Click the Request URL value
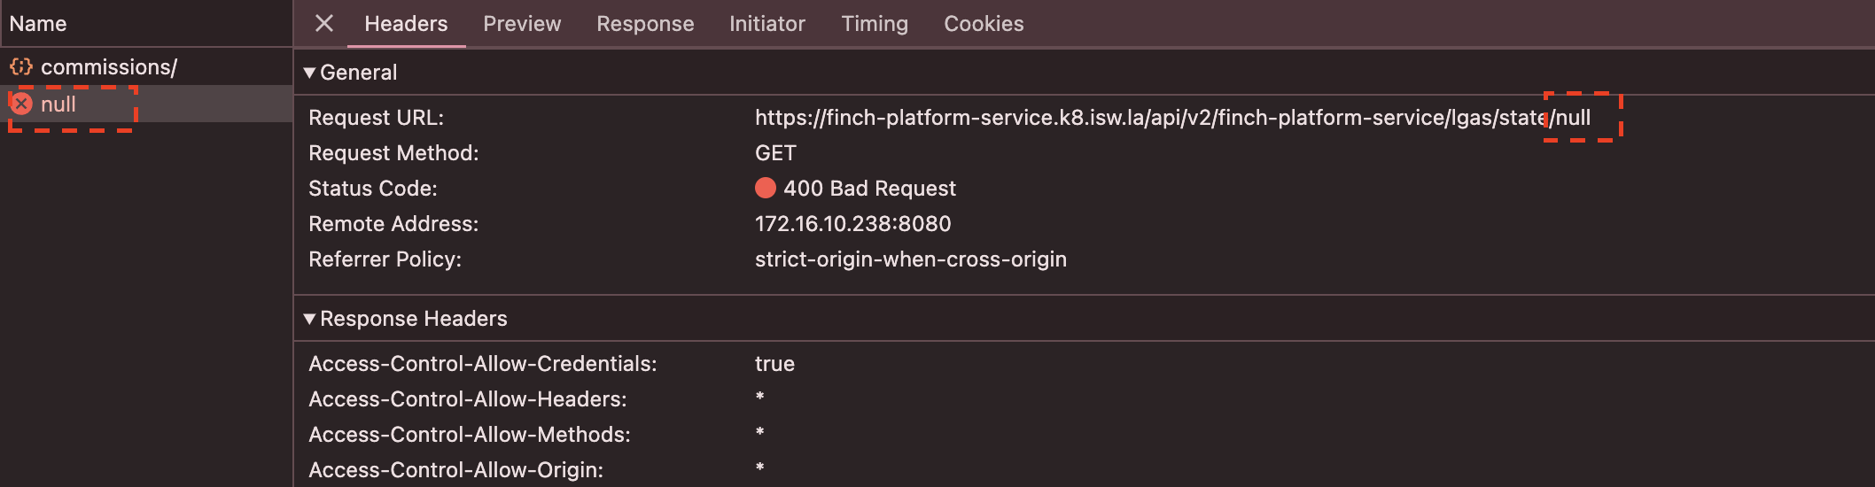 [1171, 118]
